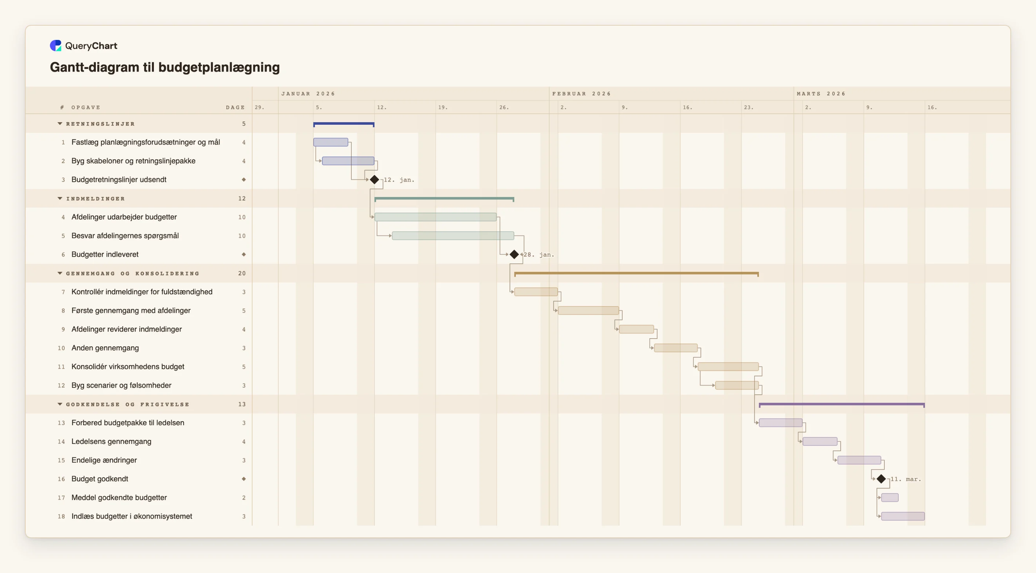Click the Afdelinger udarbejder budgetter task bar

coord(435,217)
